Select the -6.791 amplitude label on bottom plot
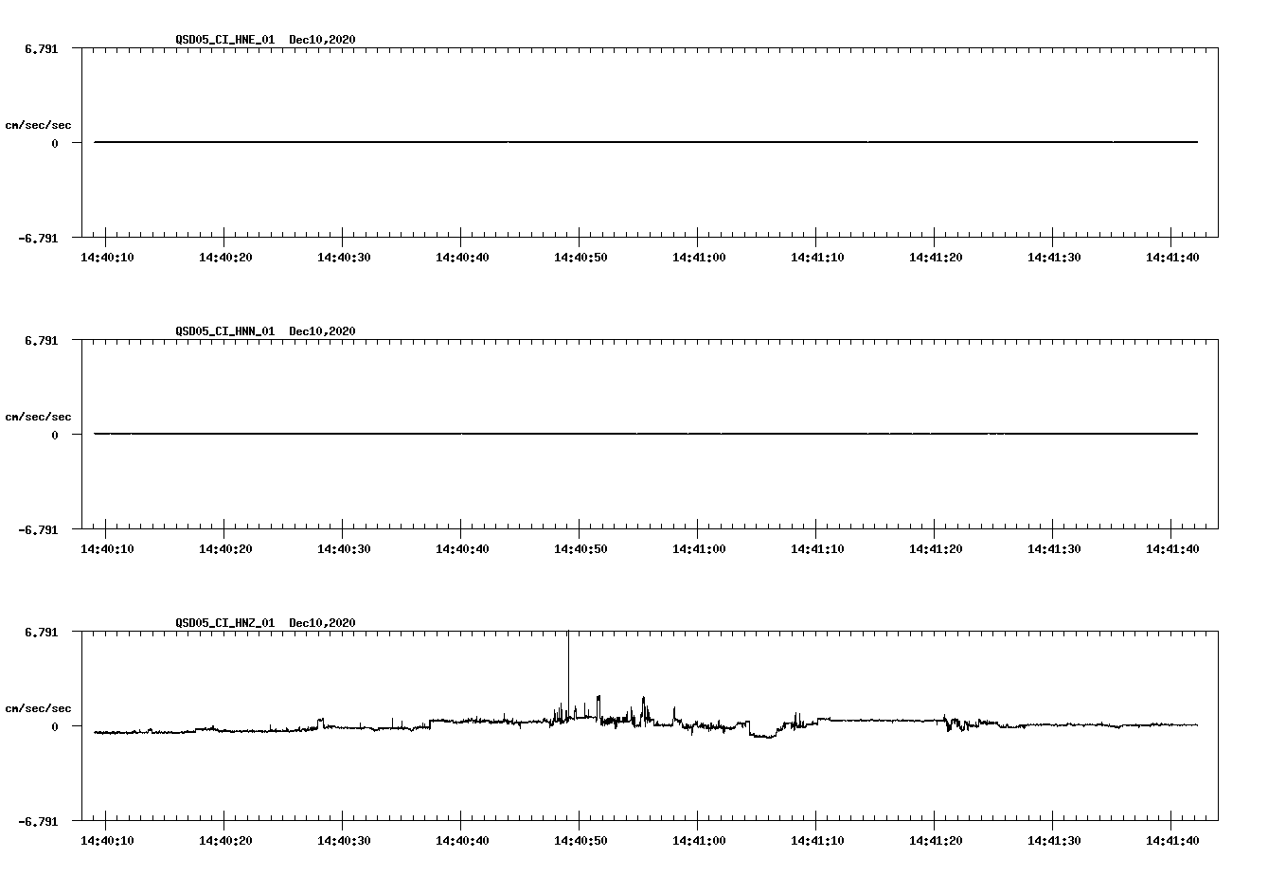 37,820
